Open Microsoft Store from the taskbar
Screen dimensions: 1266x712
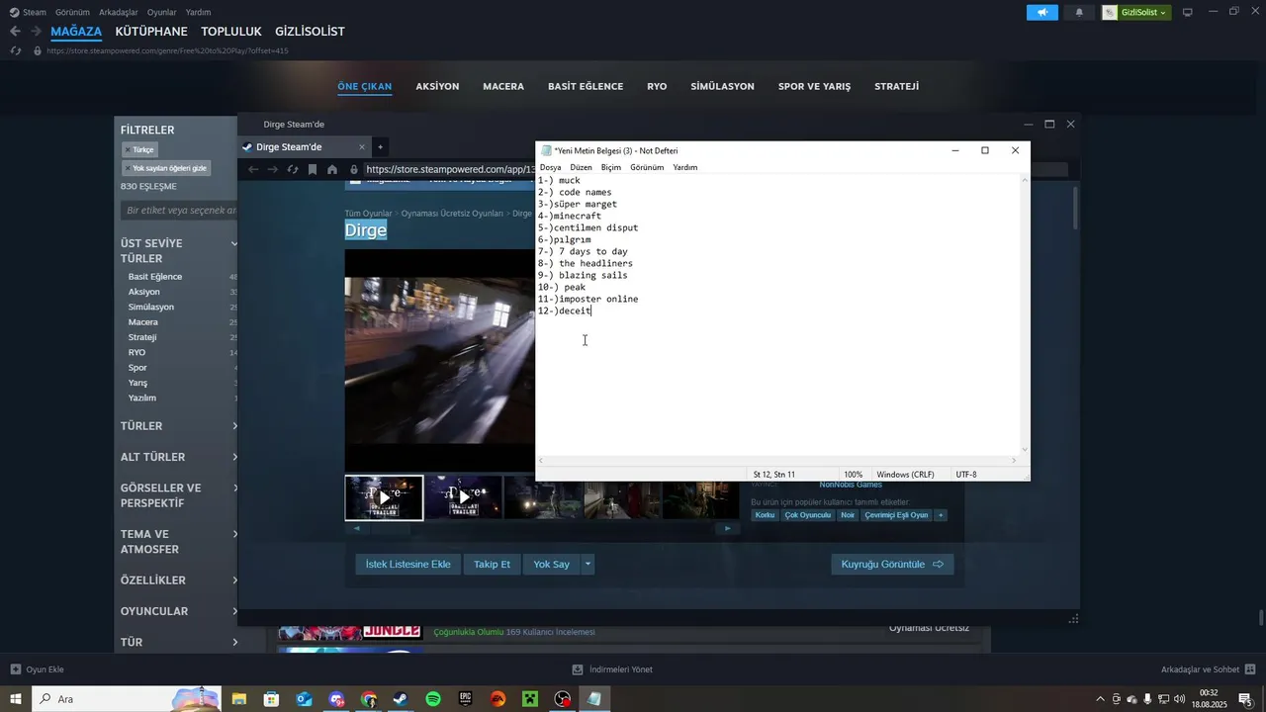271,699
